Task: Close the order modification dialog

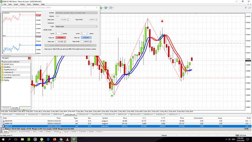Action: (97, 8)
